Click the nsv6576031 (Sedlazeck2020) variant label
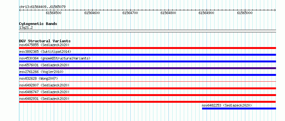The height and width of the screenshot is (121, 285). (44, 65)
